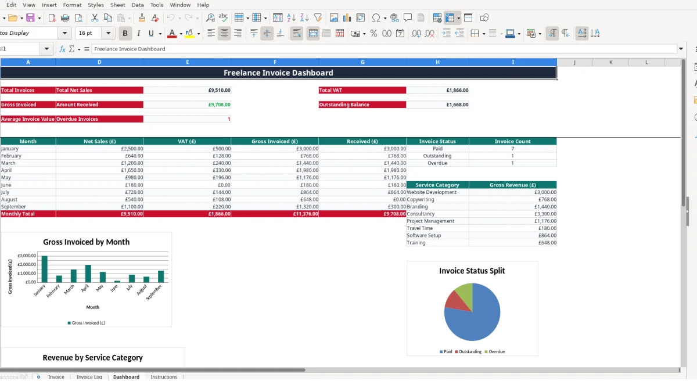Open Conditional Formatting dropdown arrow
Viewport: 697px width, 392px height.
click(x=540, y=34)
